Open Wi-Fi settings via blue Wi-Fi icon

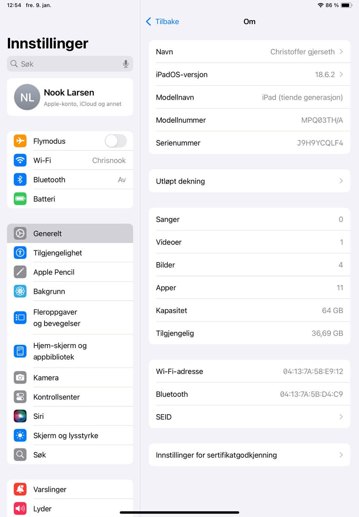point(20,160)
